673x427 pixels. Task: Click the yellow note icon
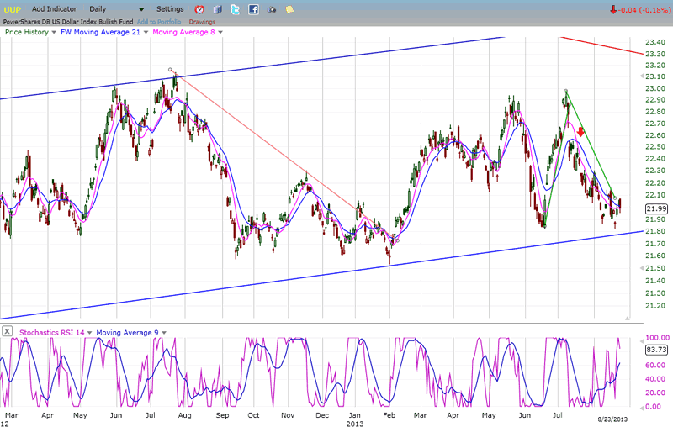pyautogui.click(x=289, y=9)
